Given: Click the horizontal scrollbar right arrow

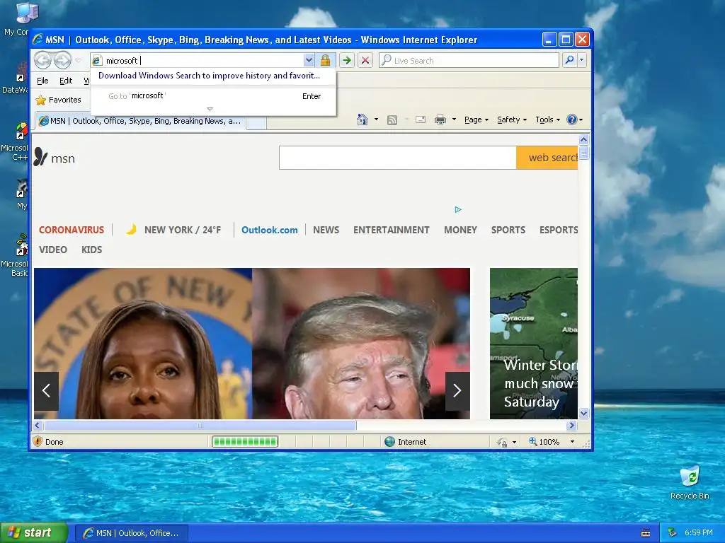Looking at the screenshot, I should click(x=572, y=425).
